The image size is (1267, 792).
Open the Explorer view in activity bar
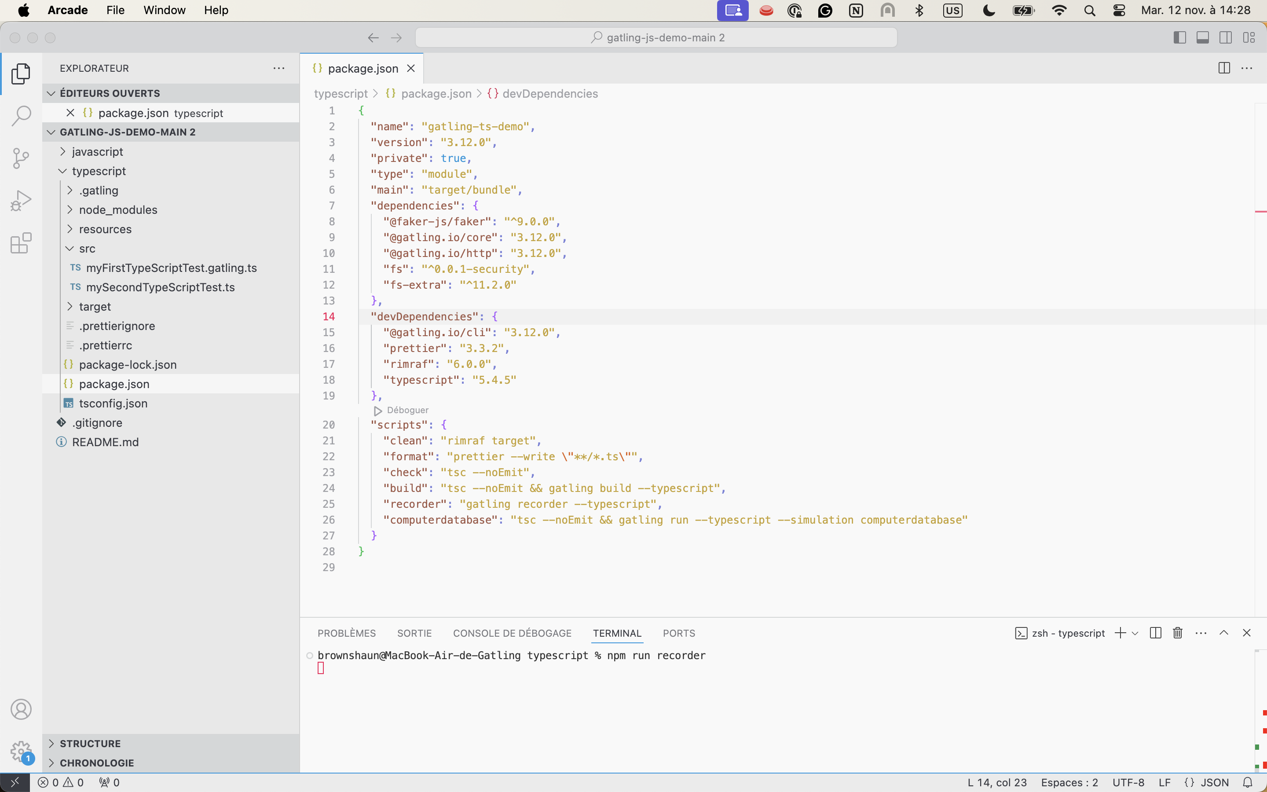pos(21,74)
